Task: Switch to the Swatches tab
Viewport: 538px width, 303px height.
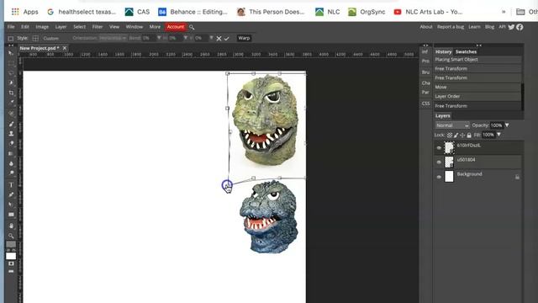Action: coord(466,52)
